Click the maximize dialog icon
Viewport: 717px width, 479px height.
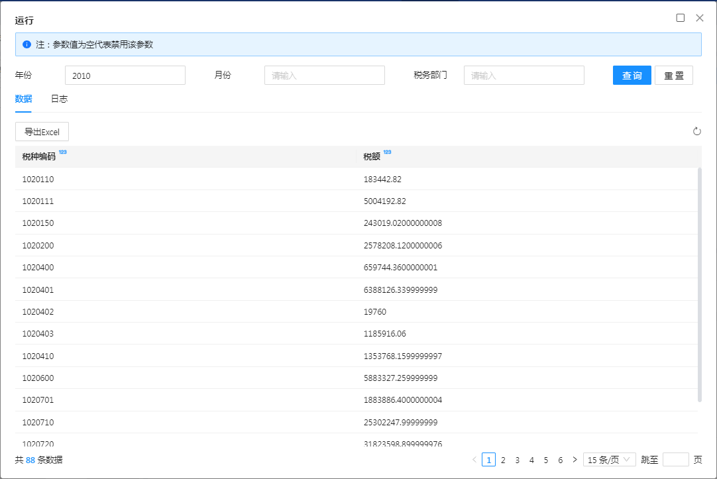click(680, 18)
